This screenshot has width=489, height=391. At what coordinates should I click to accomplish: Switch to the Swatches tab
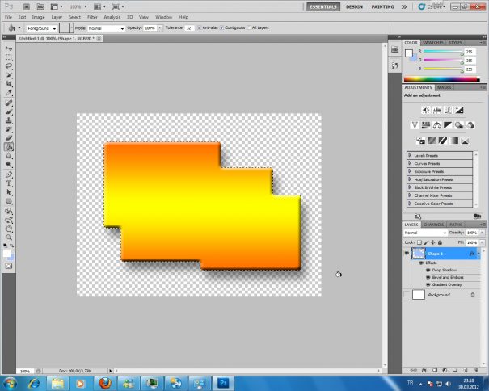tap(433, 42)
